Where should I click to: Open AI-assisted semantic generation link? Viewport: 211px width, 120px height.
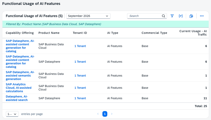pos(20,76)
